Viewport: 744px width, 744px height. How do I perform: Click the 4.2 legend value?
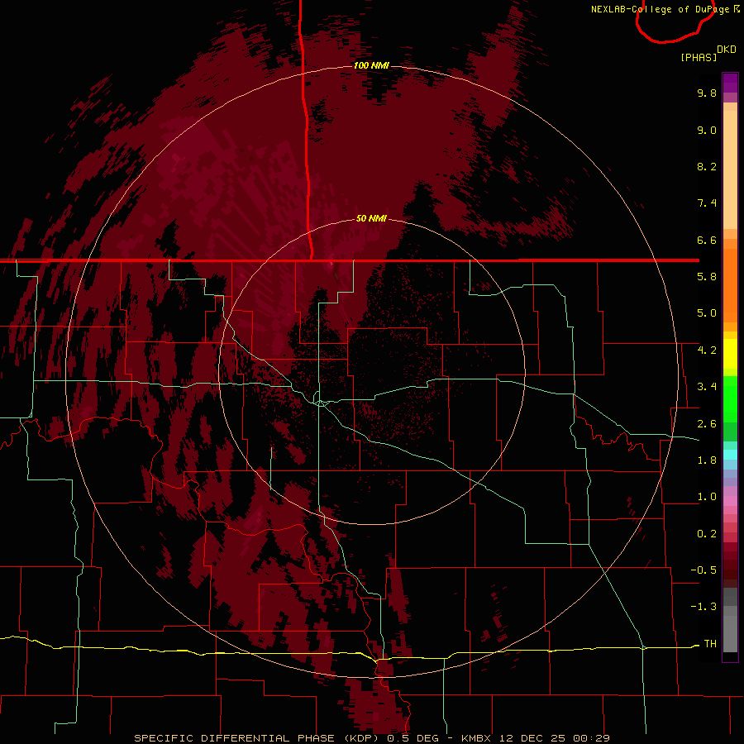pos(707,351)
